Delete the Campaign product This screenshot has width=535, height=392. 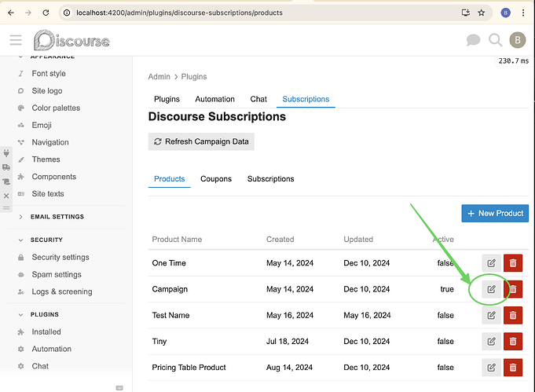coord(513,289)
